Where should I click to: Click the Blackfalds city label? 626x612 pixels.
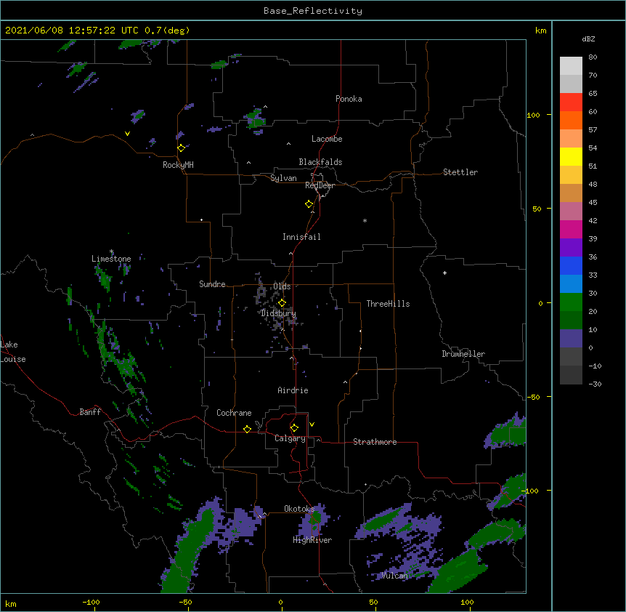pos(320,162)
